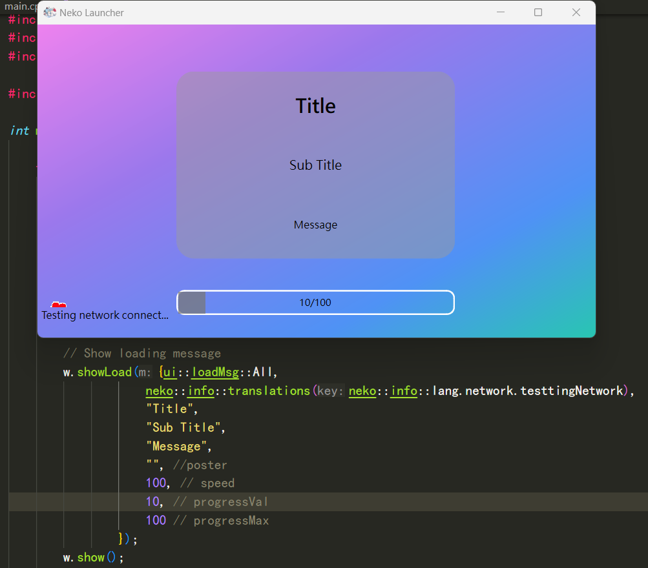Click the 'int' keyword in the editor
Screen dimensions: 648x568
point(20,131)
